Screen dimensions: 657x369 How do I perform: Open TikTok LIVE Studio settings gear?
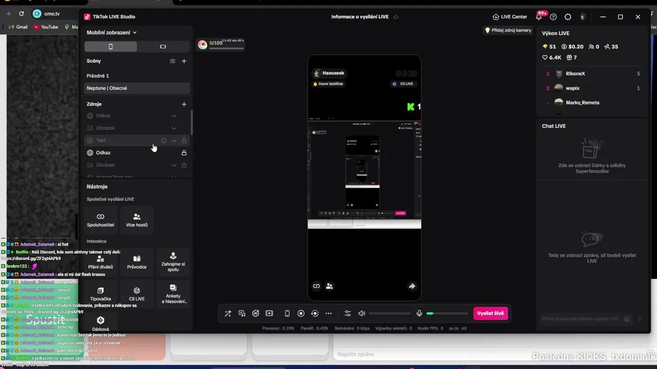click(568, 17)
